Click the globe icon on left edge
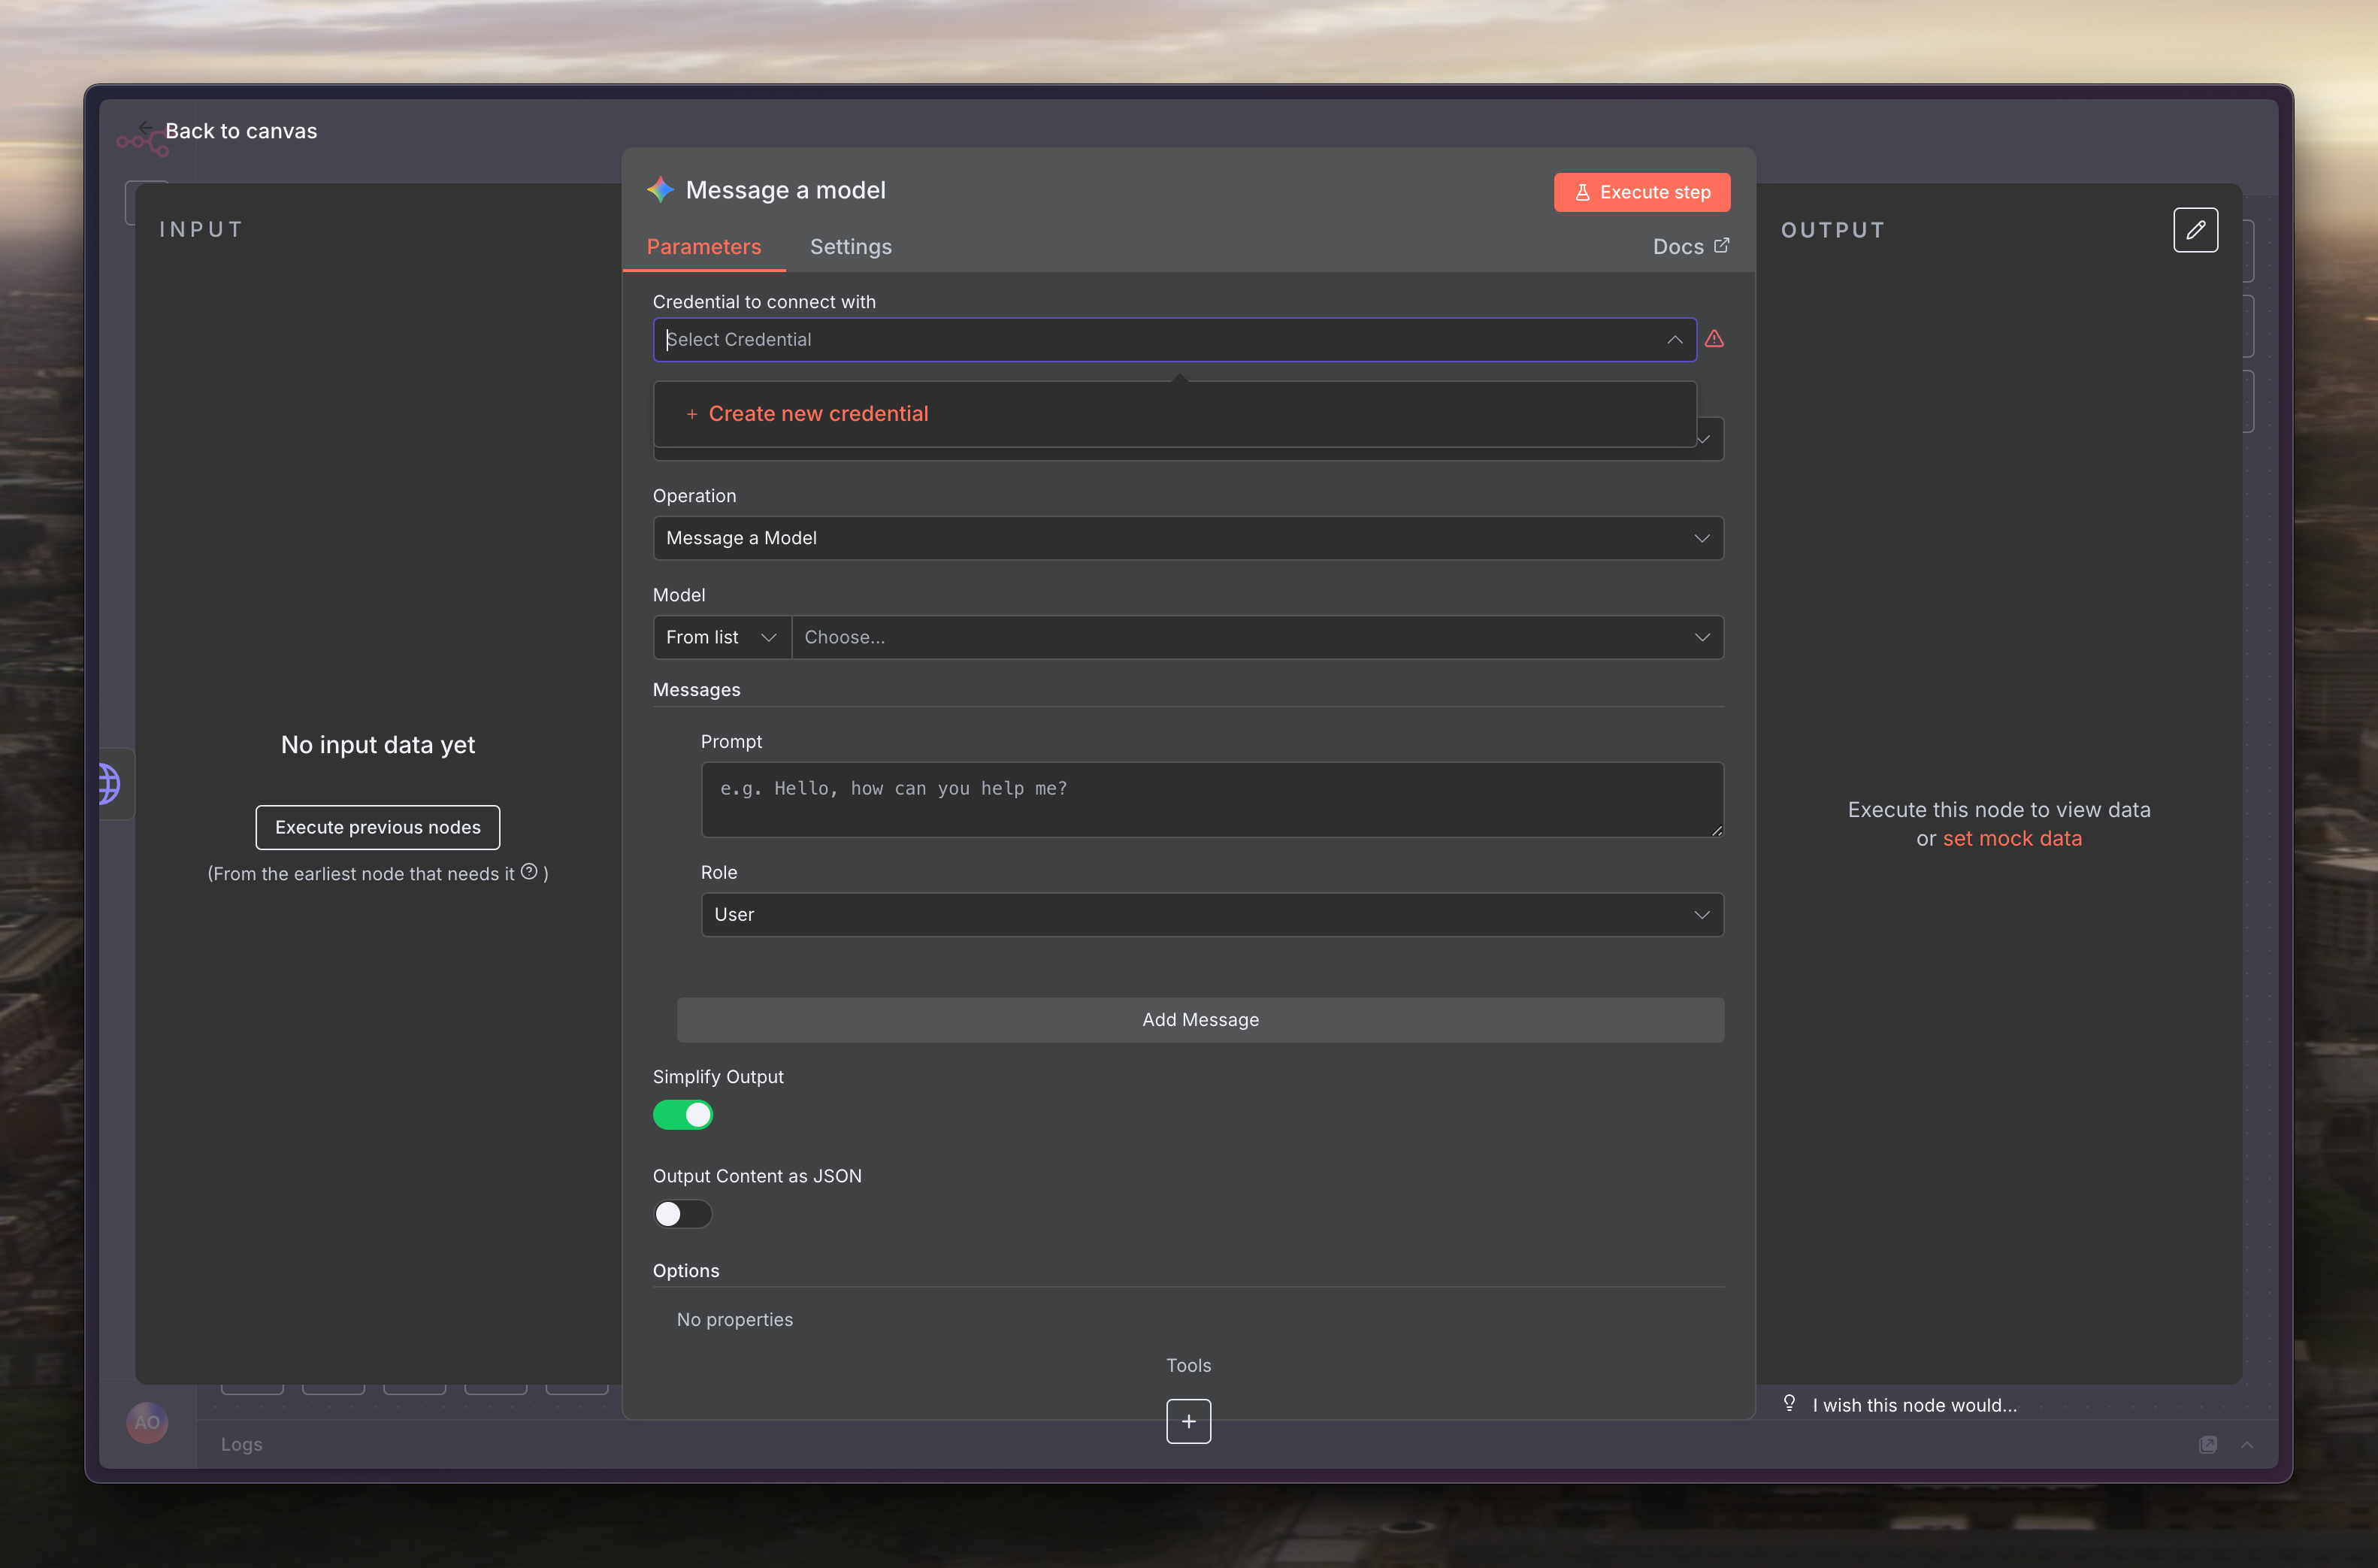Image resolution: width=2378 pixels, height=1568 pixels. click(110, 783)
